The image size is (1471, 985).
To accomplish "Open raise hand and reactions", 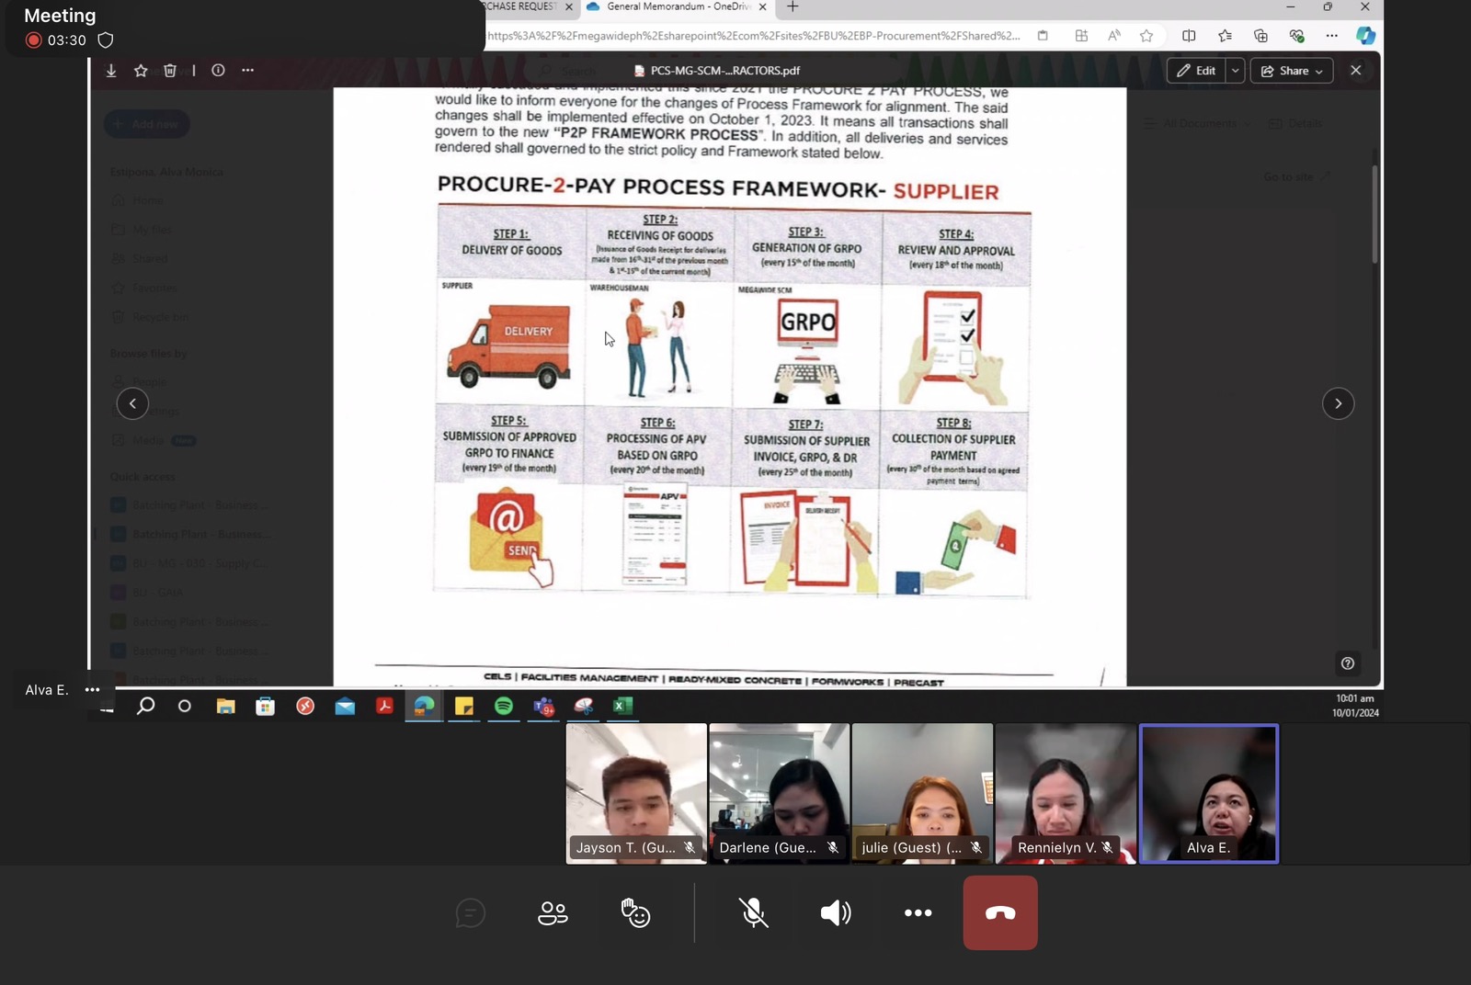I will coord(635,913).
